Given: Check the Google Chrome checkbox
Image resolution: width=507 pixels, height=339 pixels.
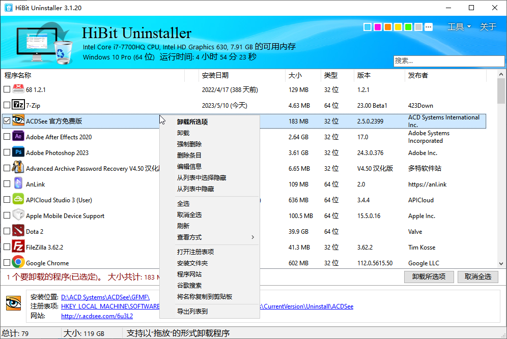Looking at the screenshot, I should (x=7, y=262).
